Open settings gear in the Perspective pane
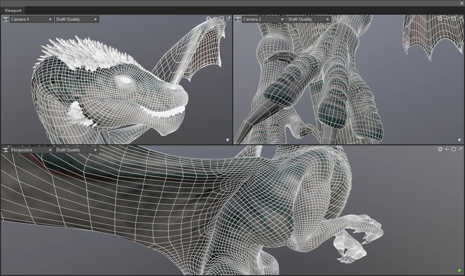The image size is (465, 276). pos(440,149)
